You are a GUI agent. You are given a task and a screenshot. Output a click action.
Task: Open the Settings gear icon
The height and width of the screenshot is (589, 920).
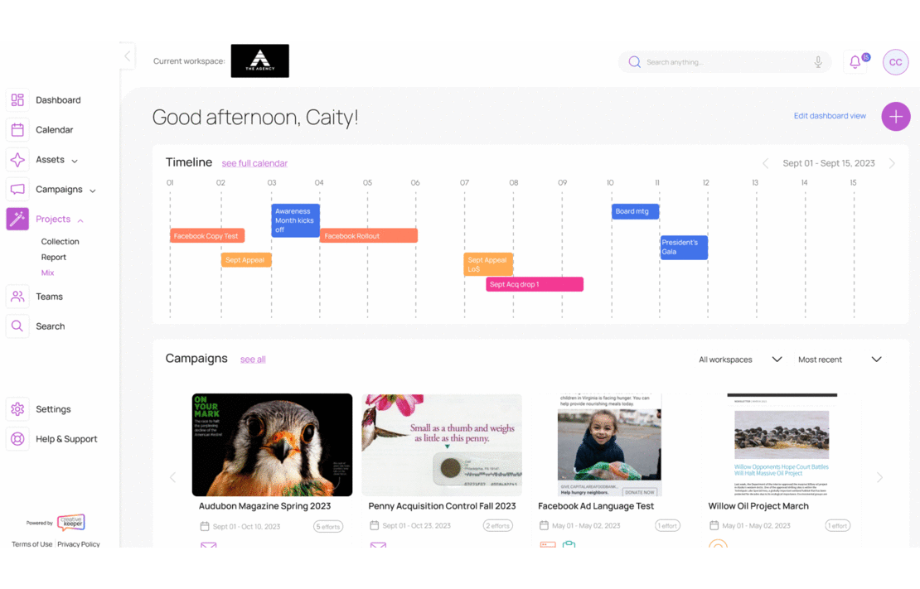pyautogui.click(x=17, y=409)
